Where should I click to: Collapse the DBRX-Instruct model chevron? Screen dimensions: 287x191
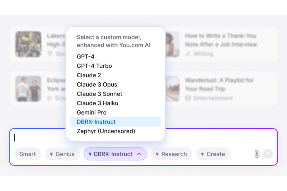(x=139, y=154)
